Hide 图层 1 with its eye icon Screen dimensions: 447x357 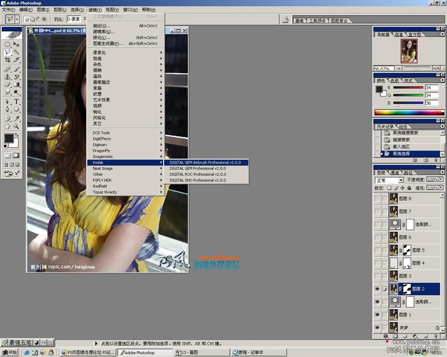tap(377, 315)
